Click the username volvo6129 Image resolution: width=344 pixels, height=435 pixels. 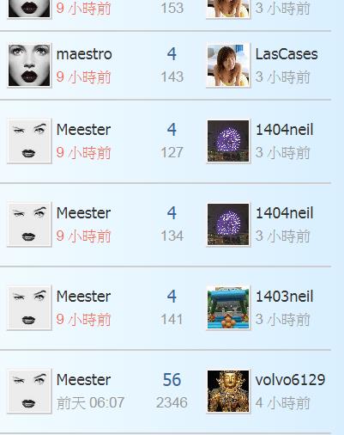click(290, 380)
